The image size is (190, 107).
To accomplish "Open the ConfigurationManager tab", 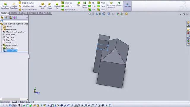I will [10, 18].
